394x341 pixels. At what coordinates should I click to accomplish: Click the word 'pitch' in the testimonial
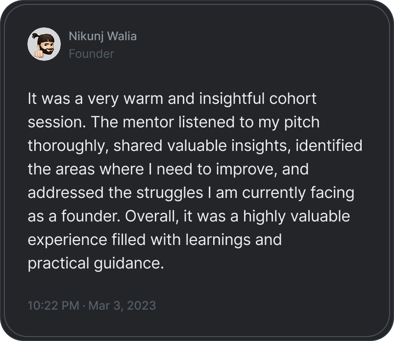click(302, 122)
